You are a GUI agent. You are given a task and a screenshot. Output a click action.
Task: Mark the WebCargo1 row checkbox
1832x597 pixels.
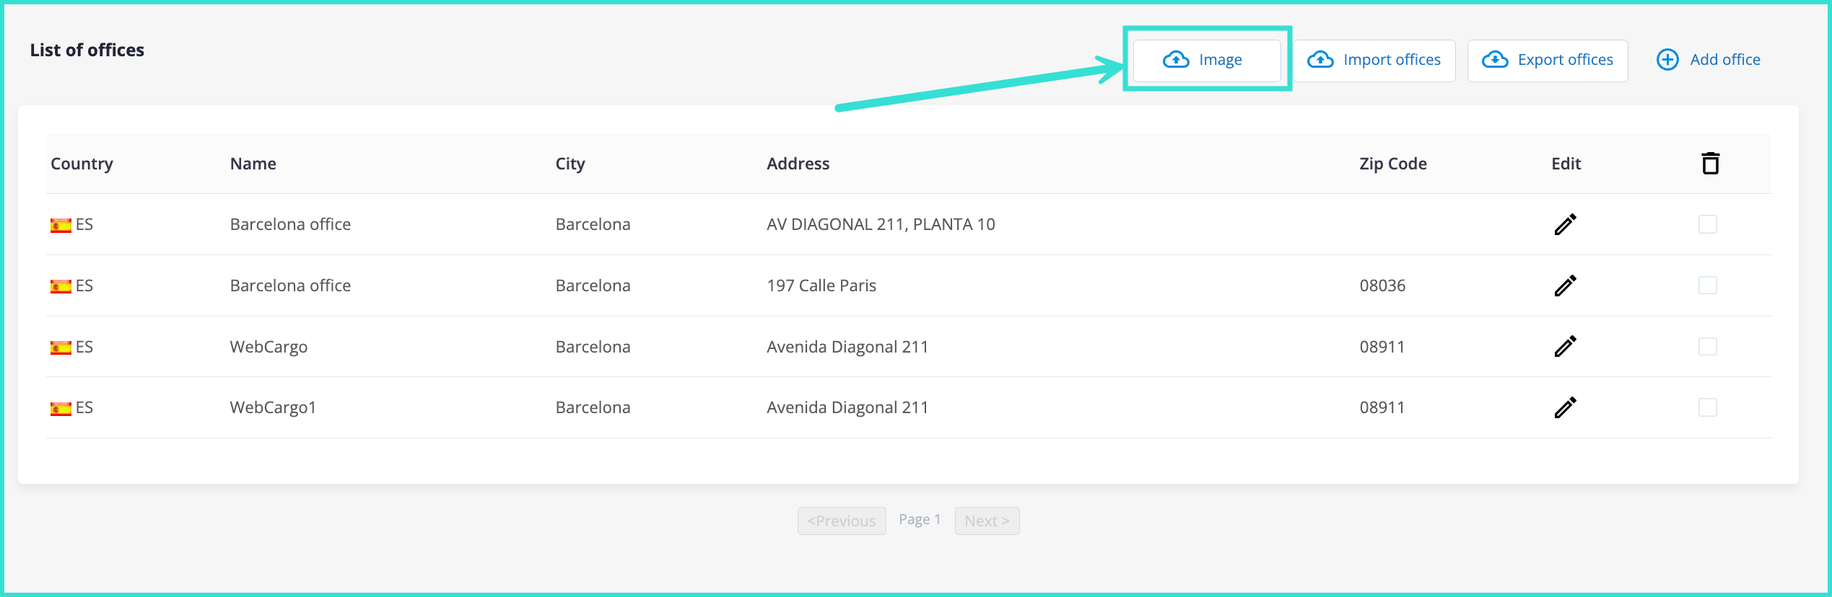pyautogui.click(x=1707, y=407)
